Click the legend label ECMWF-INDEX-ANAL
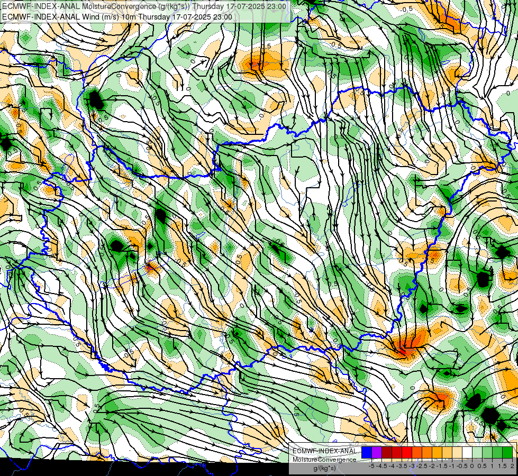The image size is (518, 476). [324, 451]
